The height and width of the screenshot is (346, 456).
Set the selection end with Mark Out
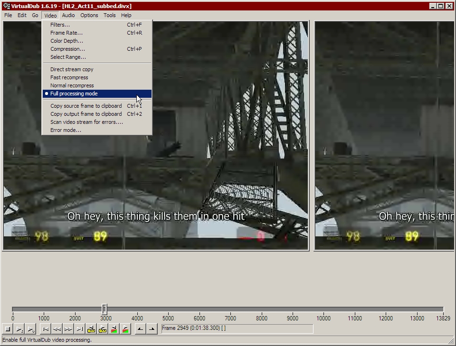click(152, 329)
